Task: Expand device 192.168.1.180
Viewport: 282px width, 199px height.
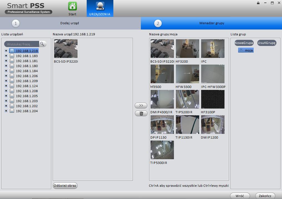Action: [x=6, y=66]
